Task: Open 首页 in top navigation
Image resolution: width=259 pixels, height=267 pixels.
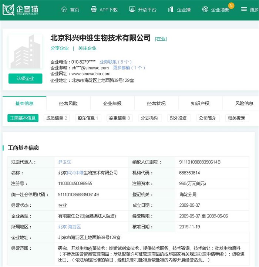Action: (x=74, y=10)
